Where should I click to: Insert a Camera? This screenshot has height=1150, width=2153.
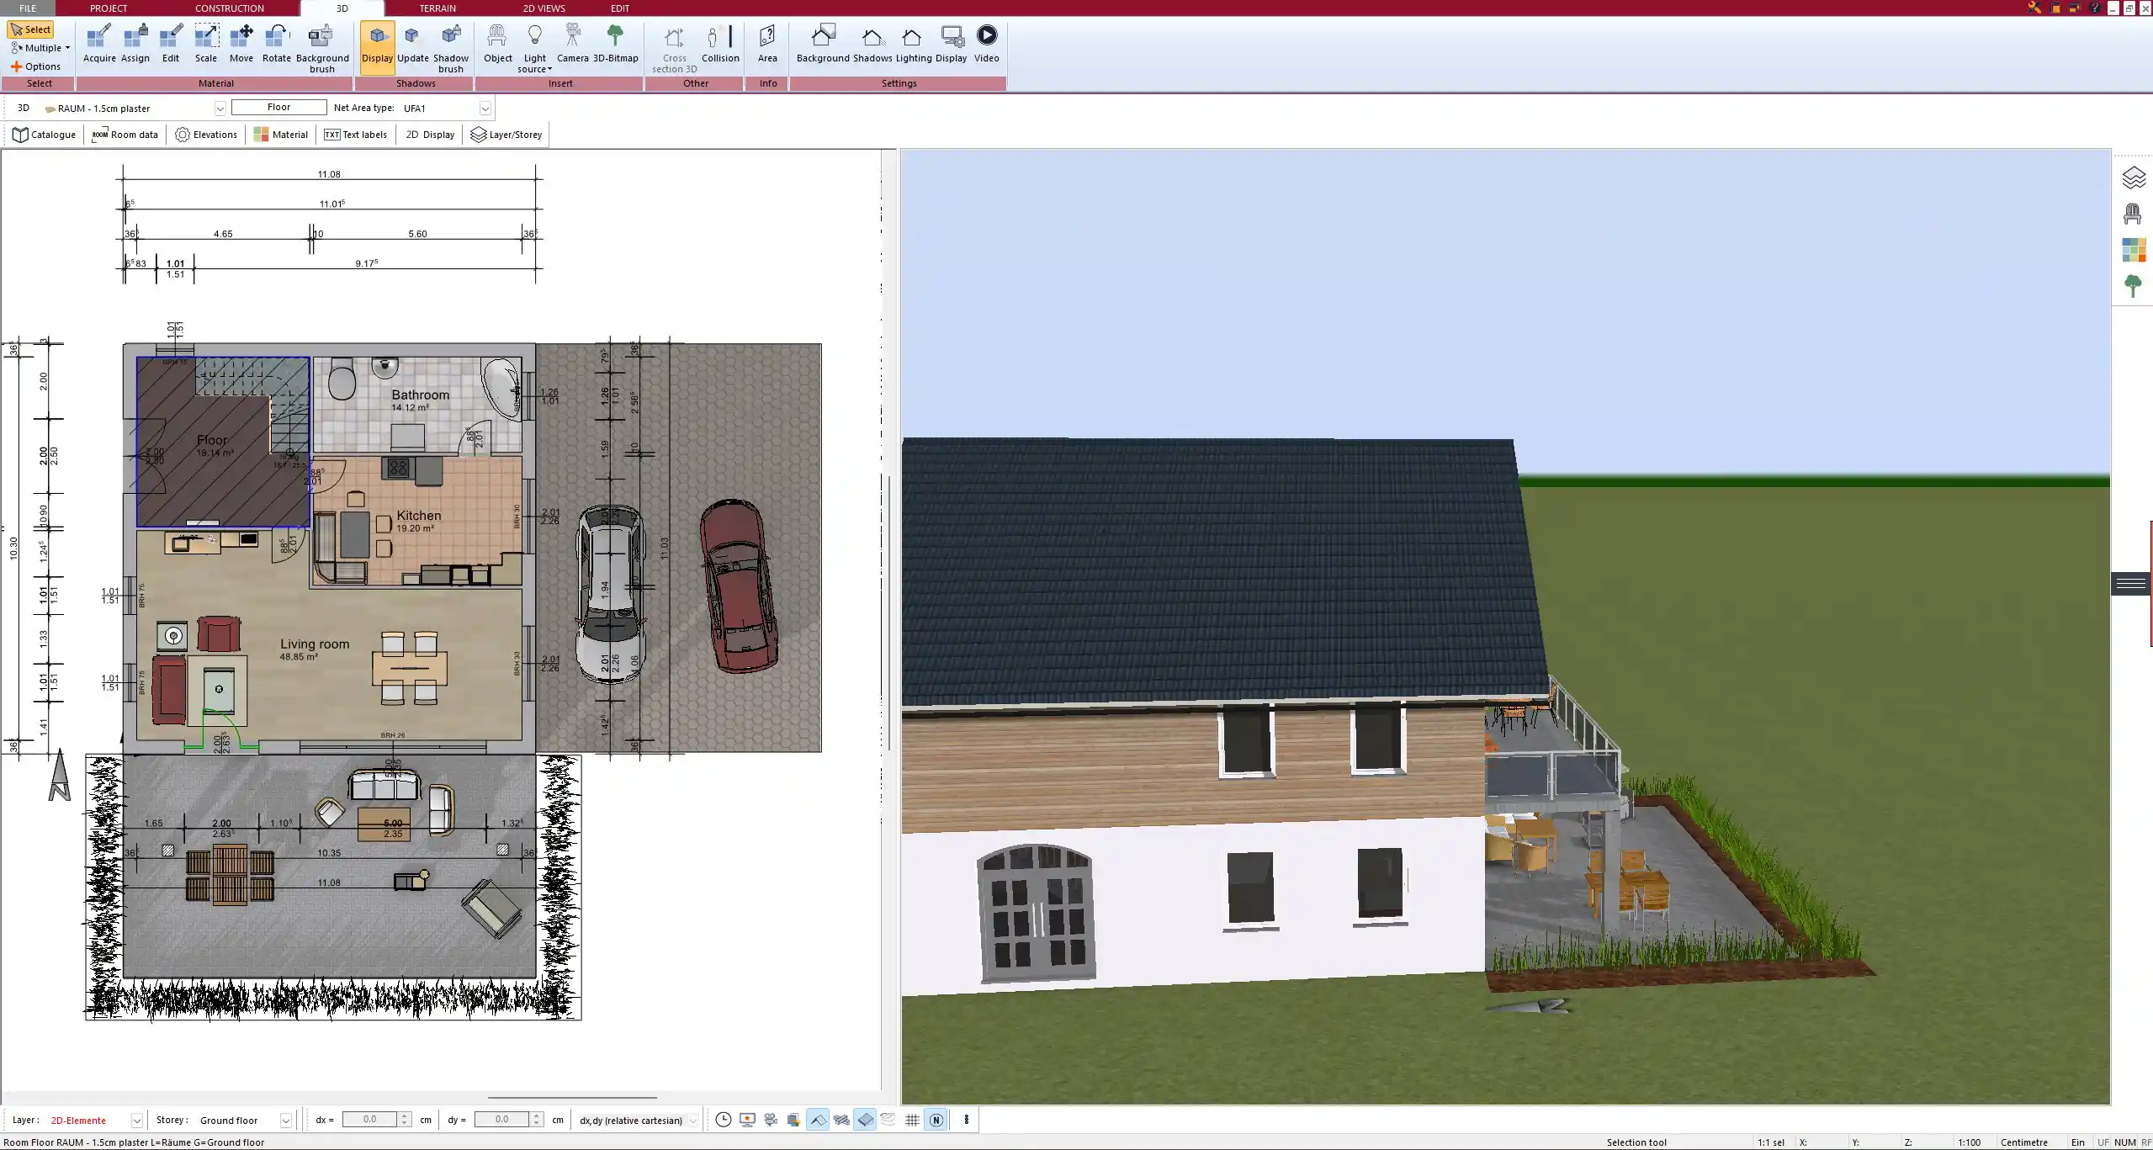click(x=572, y=44)
